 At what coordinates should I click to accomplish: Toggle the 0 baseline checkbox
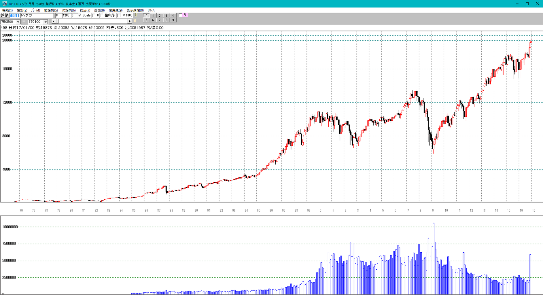click(x=94, y=16)
